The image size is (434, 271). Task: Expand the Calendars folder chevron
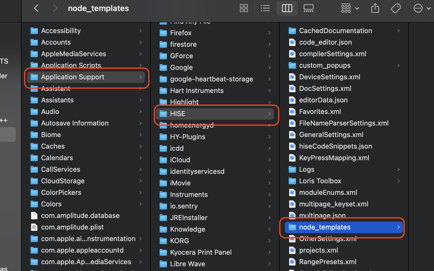140,158
